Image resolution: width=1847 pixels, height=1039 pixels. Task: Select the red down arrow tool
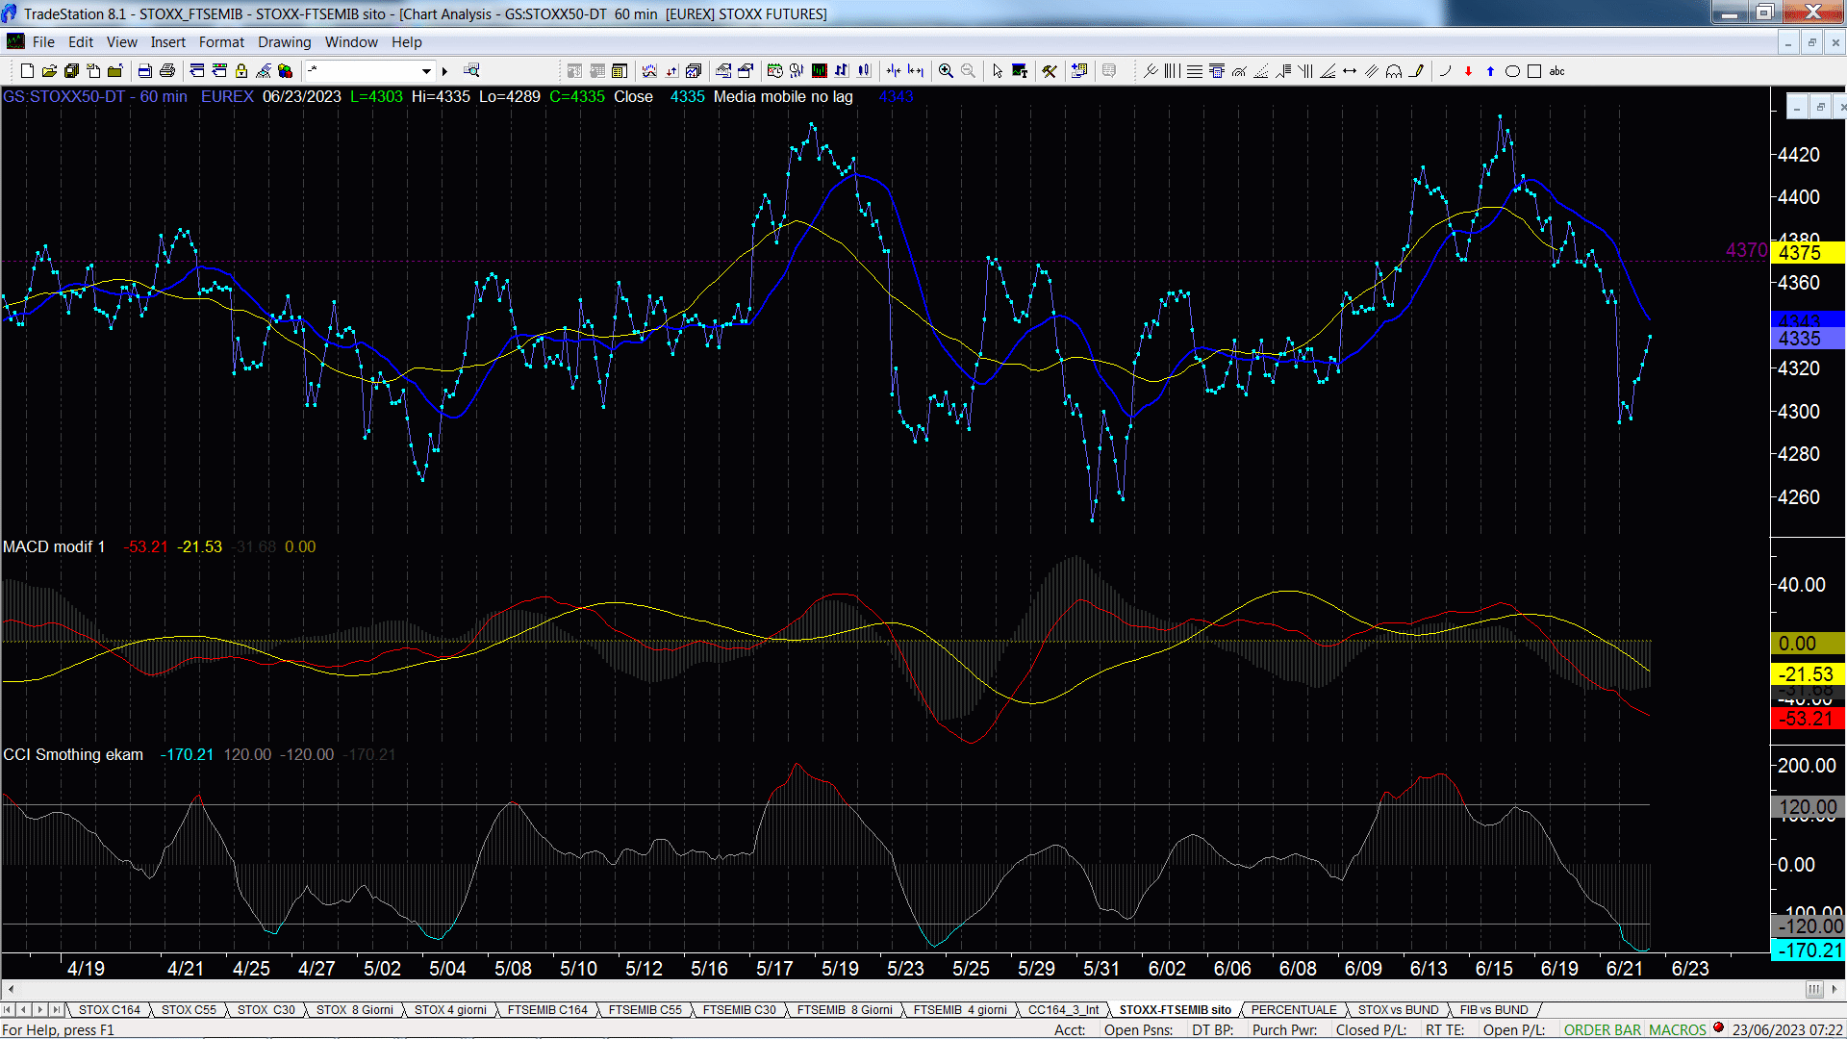click(x=1468, y=71)
